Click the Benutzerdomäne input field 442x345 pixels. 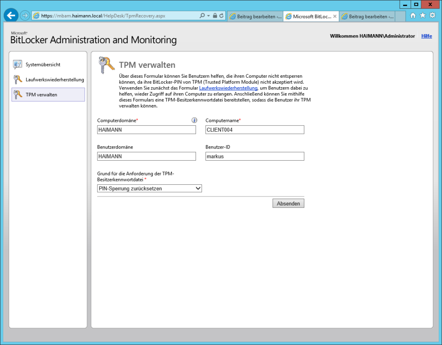pos(146,156)
